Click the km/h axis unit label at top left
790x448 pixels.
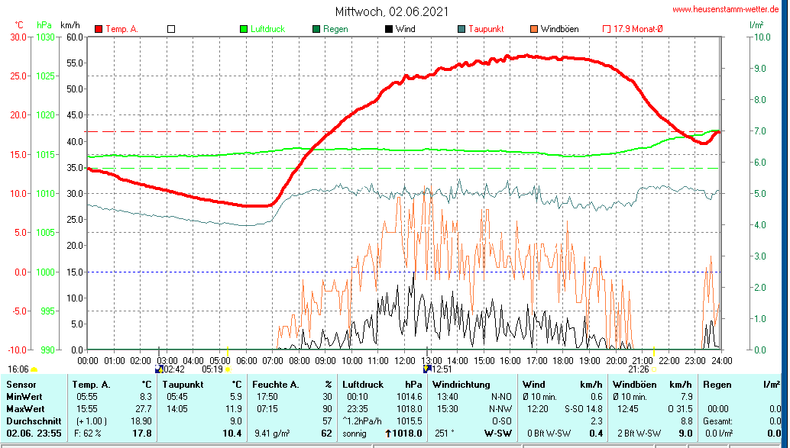coord(70,25)
